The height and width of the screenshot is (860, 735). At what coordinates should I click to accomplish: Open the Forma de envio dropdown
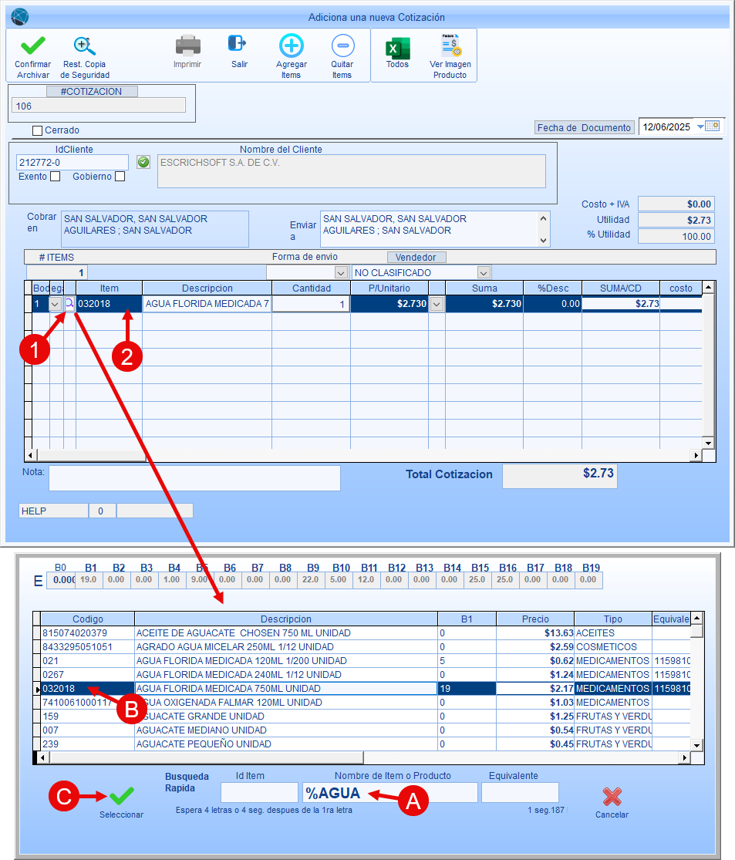tap(341, 272)
